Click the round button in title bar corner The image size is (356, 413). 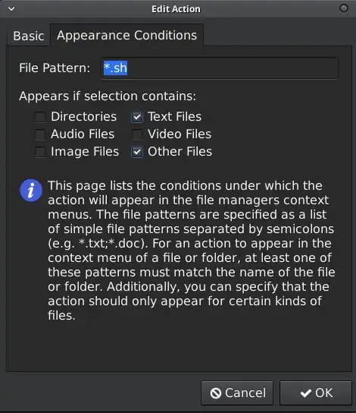tap(344, 8)
